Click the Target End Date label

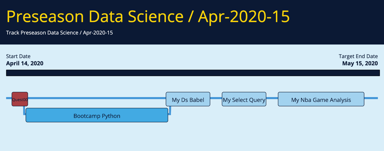[358, 56]
